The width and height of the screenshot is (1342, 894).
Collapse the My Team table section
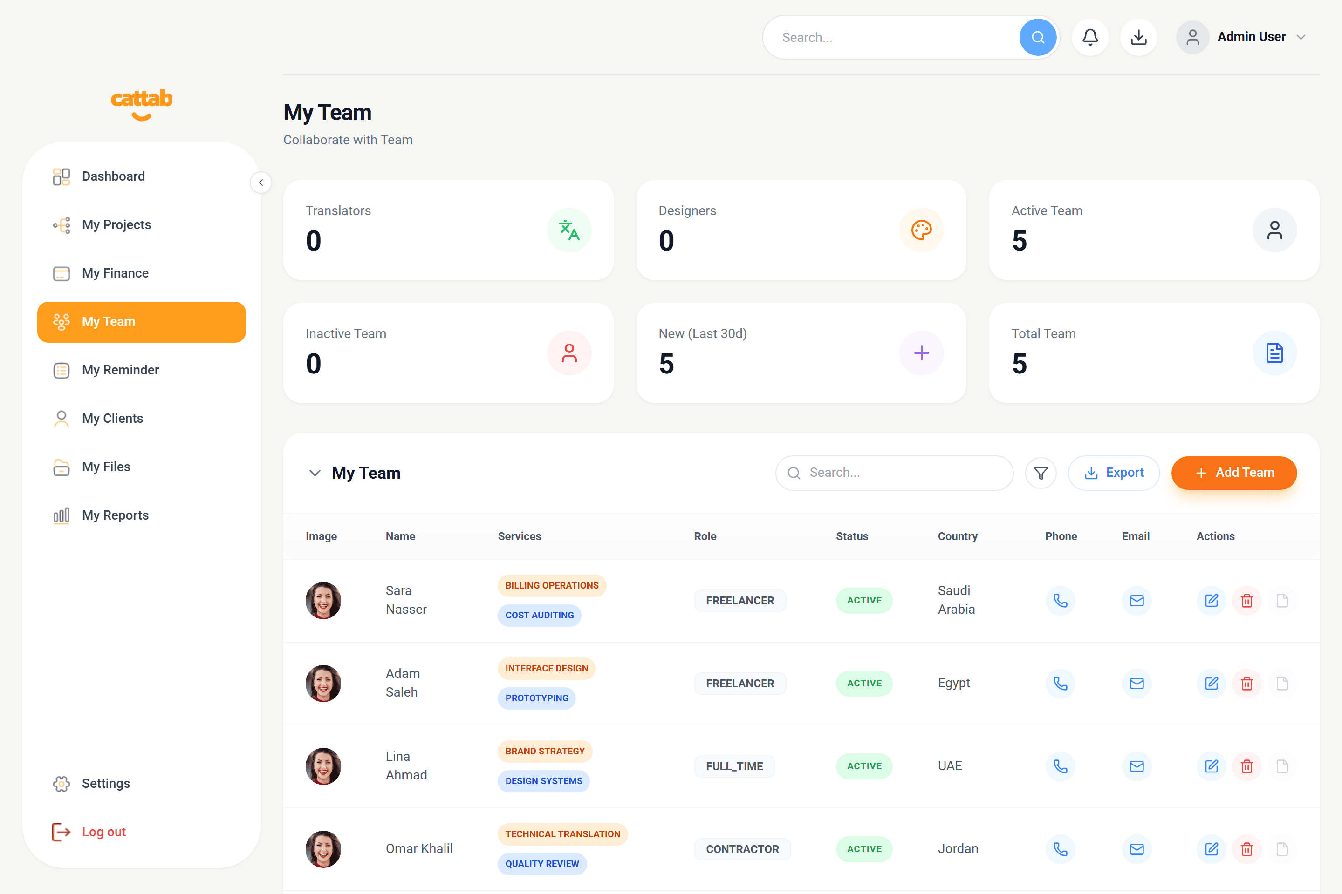click(x=315, y=473)
